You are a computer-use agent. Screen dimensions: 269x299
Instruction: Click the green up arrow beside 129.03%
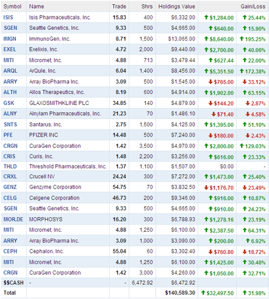click(242, 146)
